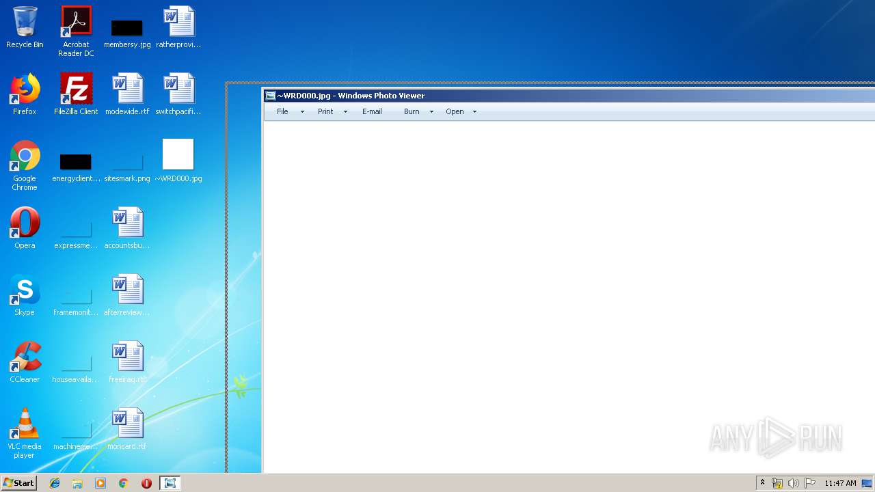
Task: Select the VLC media player shortcut
Action: click(25, 433)
